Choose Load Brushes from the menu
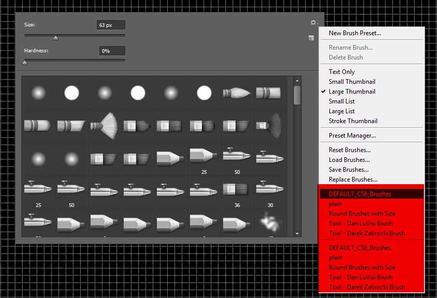 [x=349, y=160]
